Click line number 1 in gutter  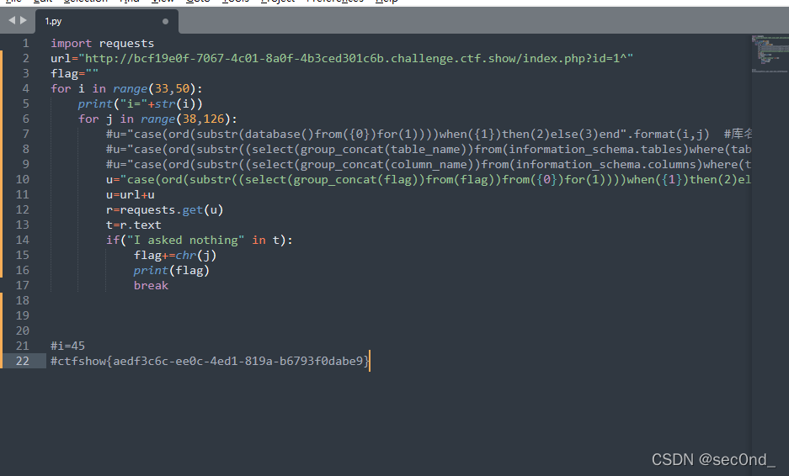pyautogui.click(x=25, y=44)
